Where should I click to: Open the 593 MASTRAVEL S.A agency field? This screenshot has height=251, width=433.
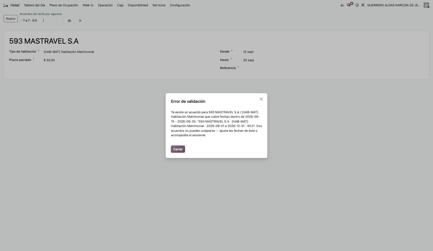pyautogui.click(x=44, y=41)
